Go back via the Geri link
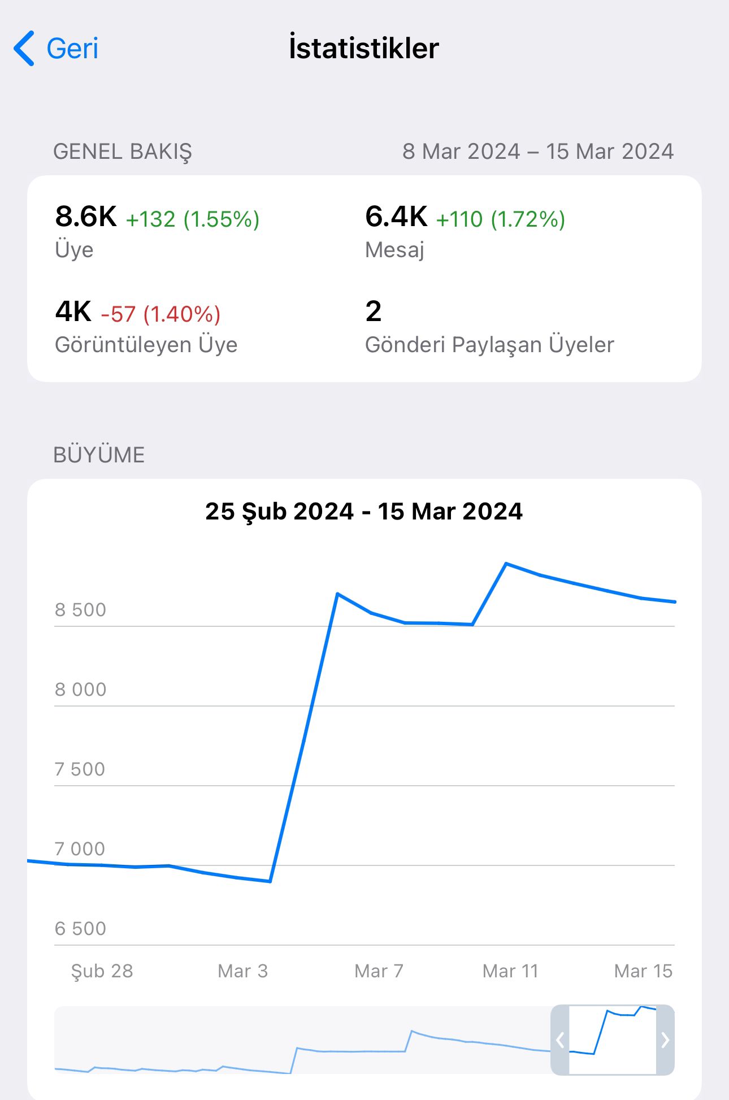Screen dimensions: 729x1100 [72, 49]
